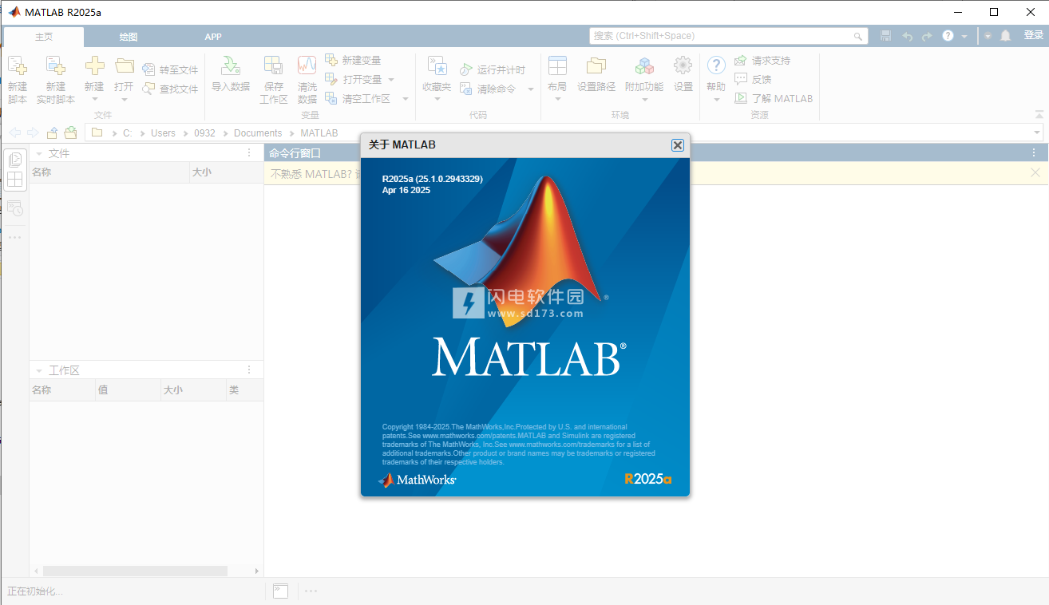This screenshot has width=1049, height=605.
Task: Click the Command History icon in left sidebar
Action: 15,208
